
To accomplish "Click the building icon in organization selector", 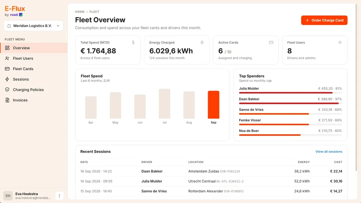I will pos(9,26).
